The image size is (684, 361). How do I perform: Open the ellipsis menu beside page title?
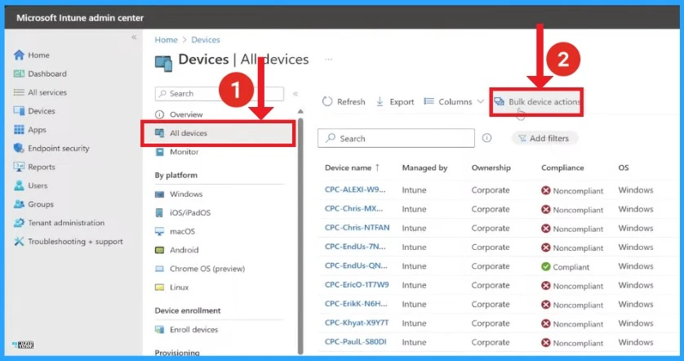pos(328,60)
